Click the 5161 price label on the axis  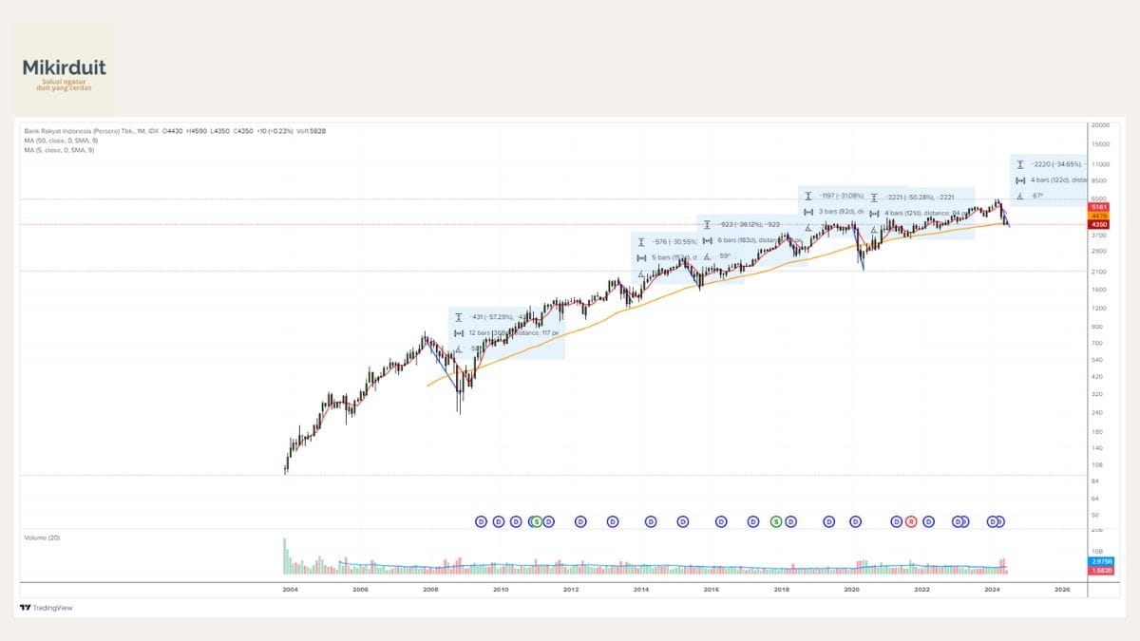coord(1100,206)
